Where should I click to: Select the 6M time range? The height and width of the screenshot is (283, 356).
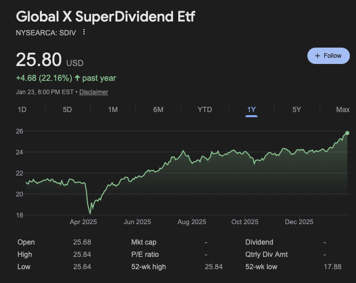(x=158, y=110)
